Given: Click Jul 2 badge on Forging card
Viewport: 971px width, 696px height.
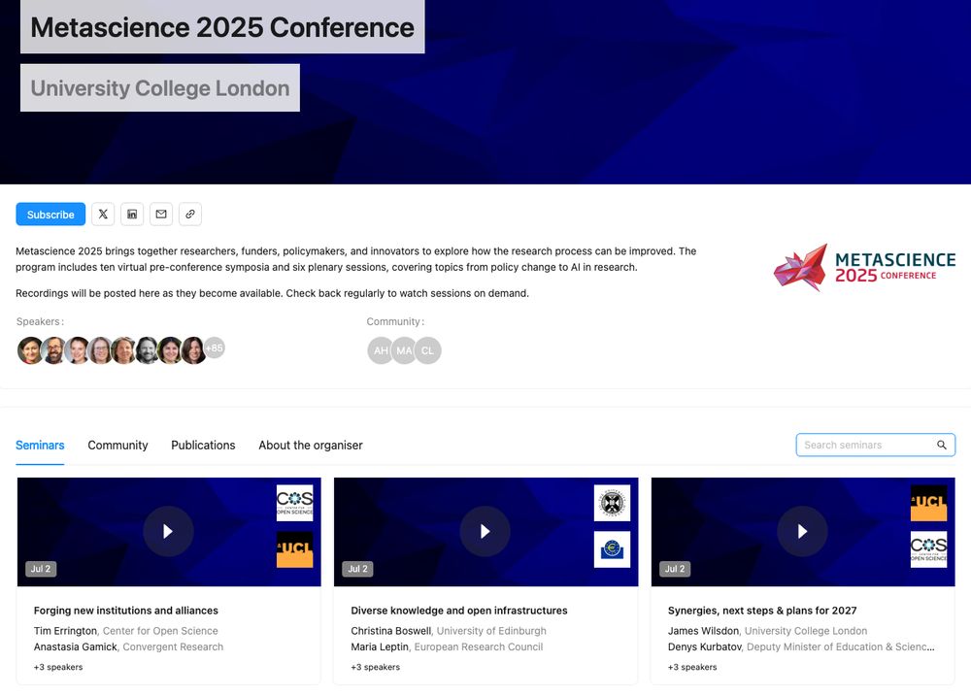Looking at the screenshot, I should (x=41, y=569).
